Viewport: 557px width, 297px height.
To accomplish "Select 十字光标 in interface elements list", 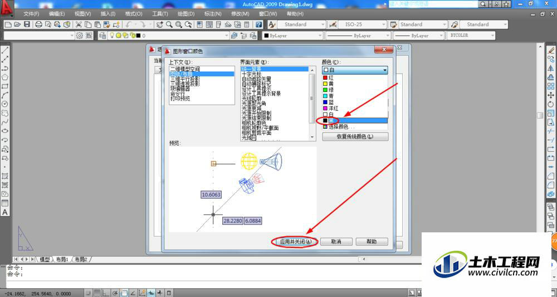I will (x=275, y=74).
